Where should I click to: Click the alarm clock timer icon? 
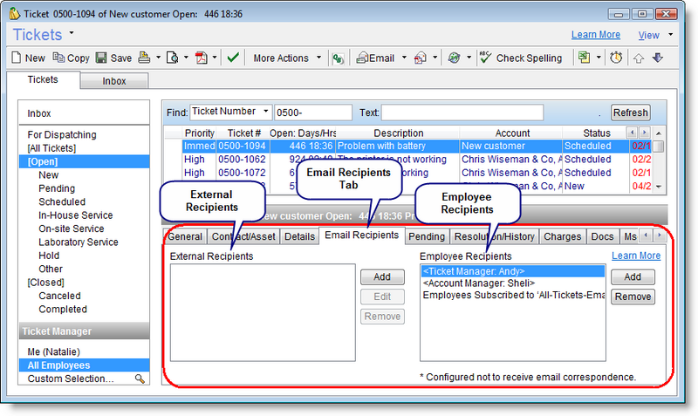coord(617,58)
